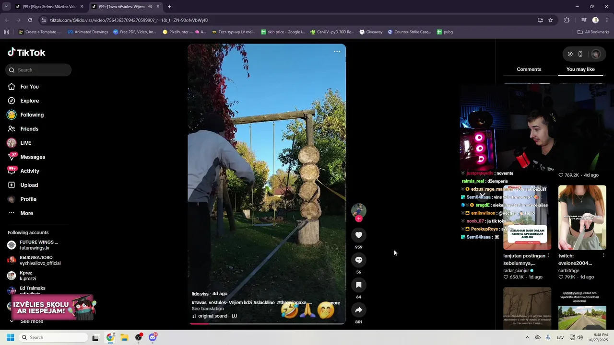Open a new browser tab
The height and width of the screenshot is (345, 614).
[169, 7]
